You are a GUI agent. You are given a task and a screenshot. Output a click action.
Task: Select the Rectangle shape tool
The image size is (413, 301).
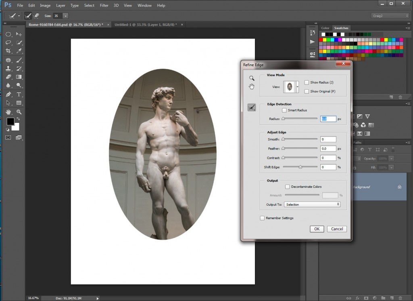(x=19, y=103)
